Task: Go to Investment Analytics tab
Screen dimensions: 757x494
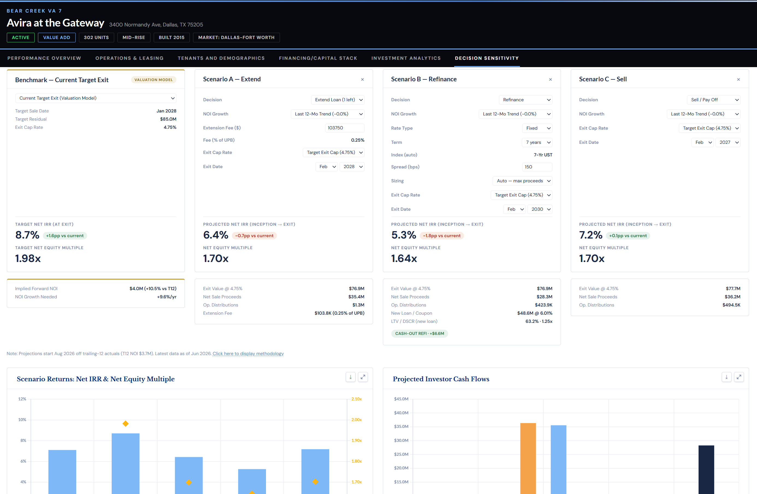Action: coord(406,58)
